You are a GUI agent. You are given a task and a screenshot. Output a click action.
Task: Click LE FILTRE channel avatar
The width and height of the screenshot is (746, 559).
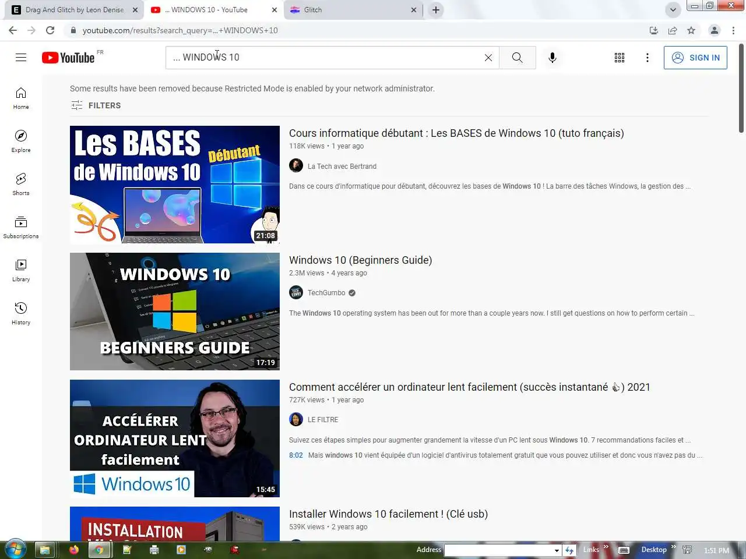(x=296, y=419)
